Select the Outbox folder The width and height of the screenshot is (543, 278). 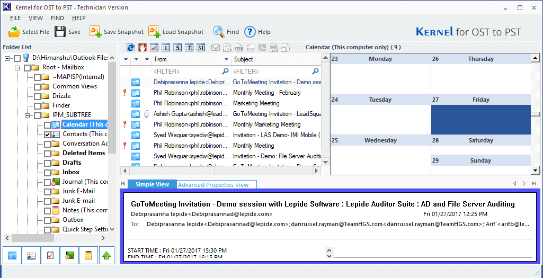(x=73, y=220)
